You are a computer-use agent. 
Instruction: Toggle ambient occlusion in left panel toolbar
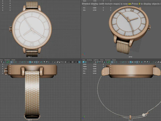(44, 62)
